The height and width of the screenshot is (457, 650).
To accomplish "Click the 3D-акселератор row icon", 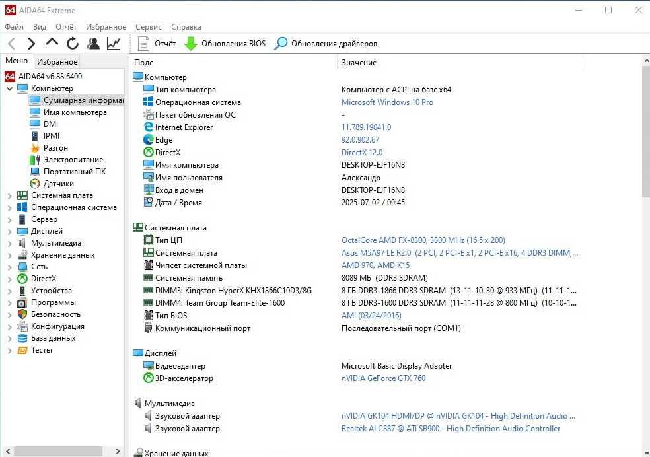I will (149, 378).
